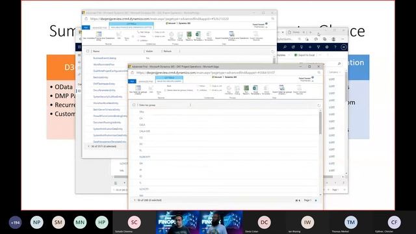This screenshot has width=416, height=234.
Task: Open settings gear in dark navigation bar
Action: 327,47
